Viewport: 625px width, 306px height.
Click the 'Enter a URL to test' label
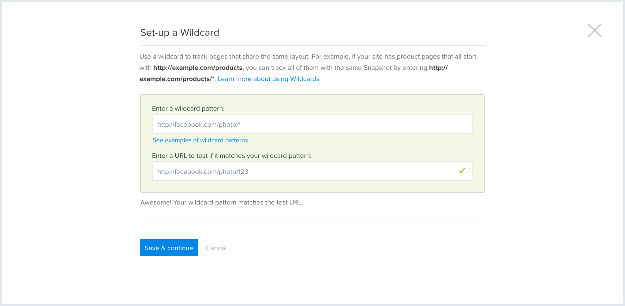(x=232, y=156)
